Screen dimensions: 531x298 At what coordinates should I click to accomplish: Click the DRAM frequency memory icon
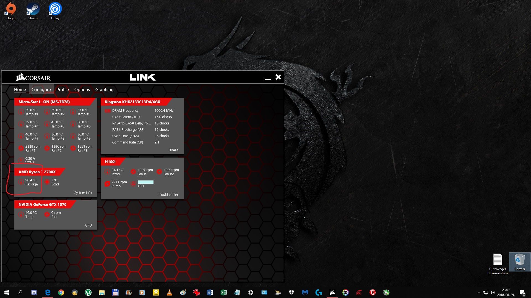coord(108,111)
